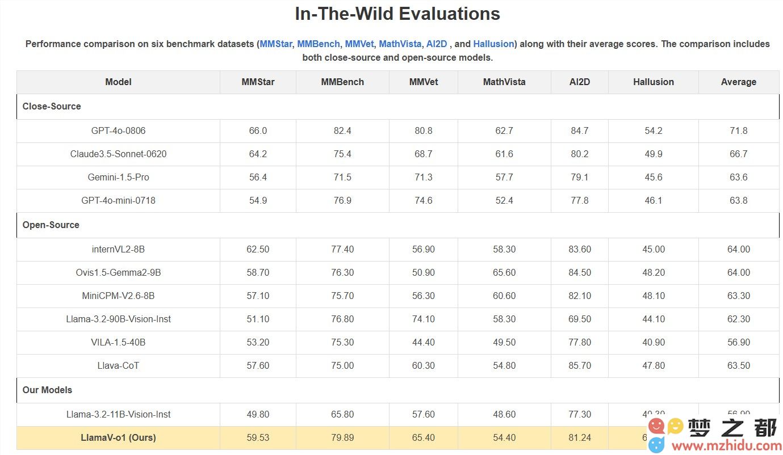Select the GPT-4o-0806 model name
Viewport: 783px width, 455px height.
point(118,130)
